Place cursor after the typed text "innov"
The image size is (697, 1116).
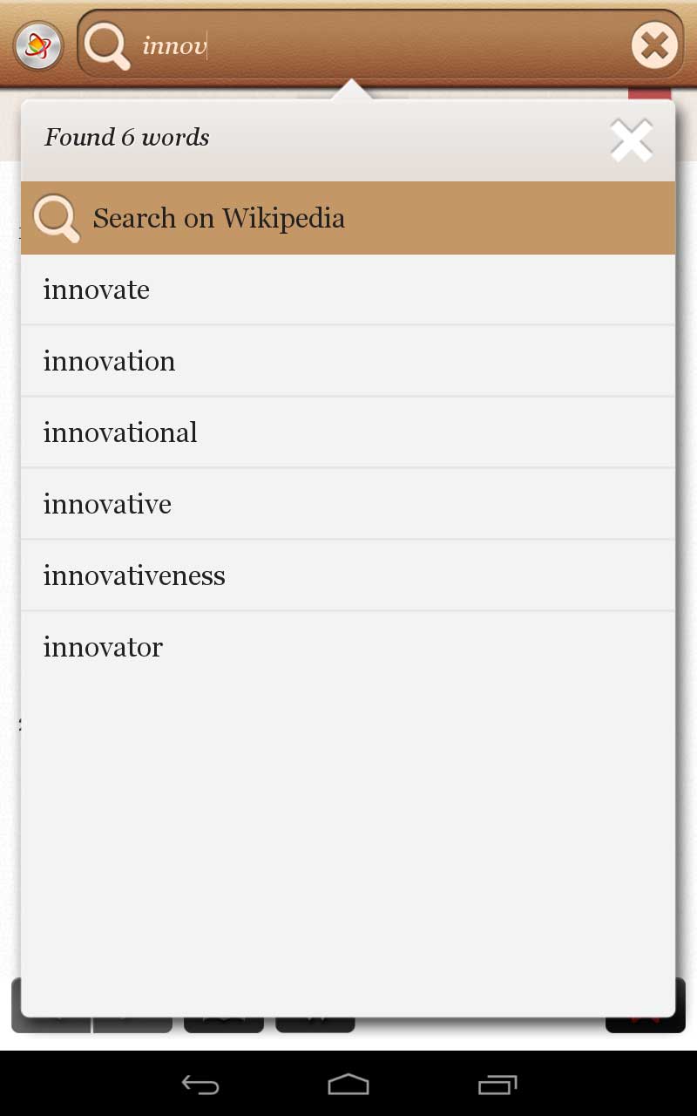tap(206, 45)
